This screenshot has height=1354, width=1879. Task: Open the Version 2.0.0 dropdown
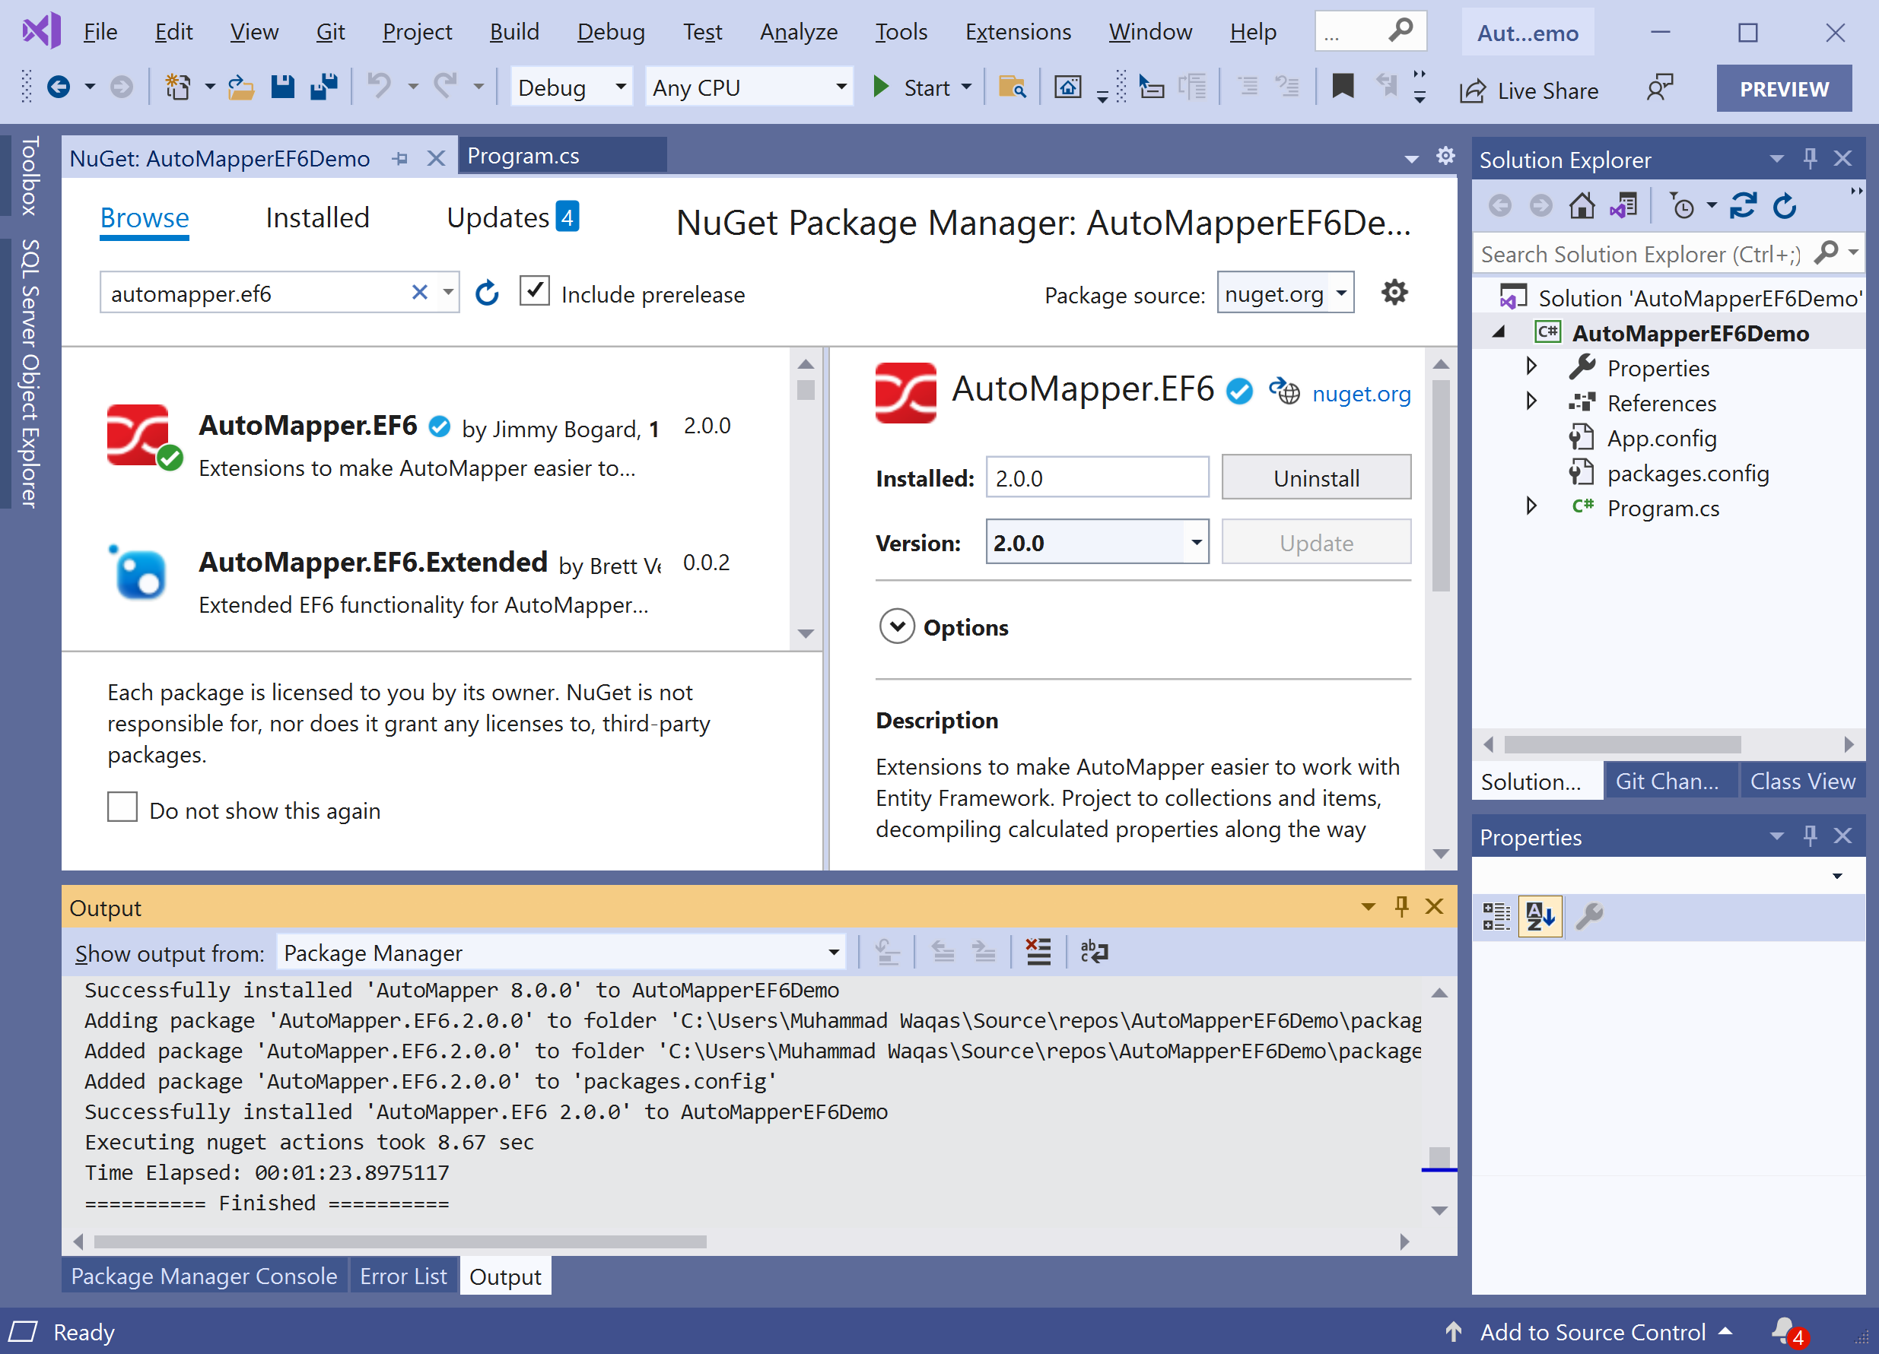(1196, 542)
